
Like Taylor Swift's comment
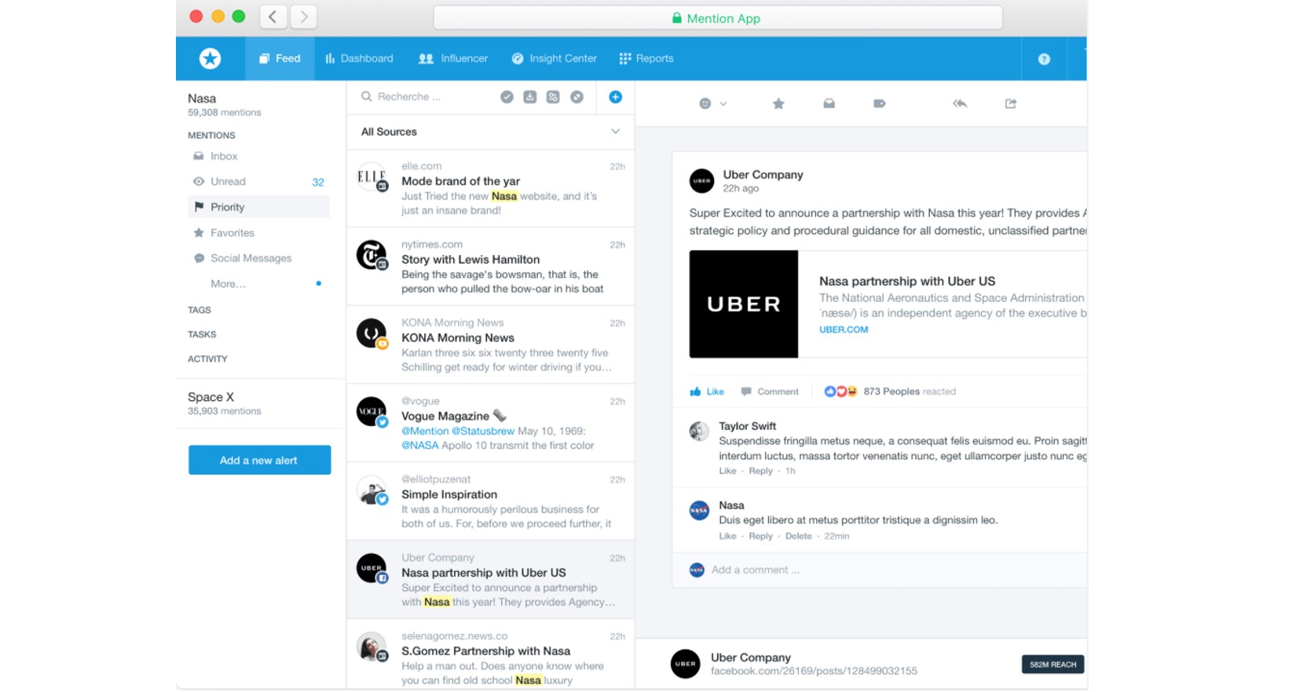727,471
